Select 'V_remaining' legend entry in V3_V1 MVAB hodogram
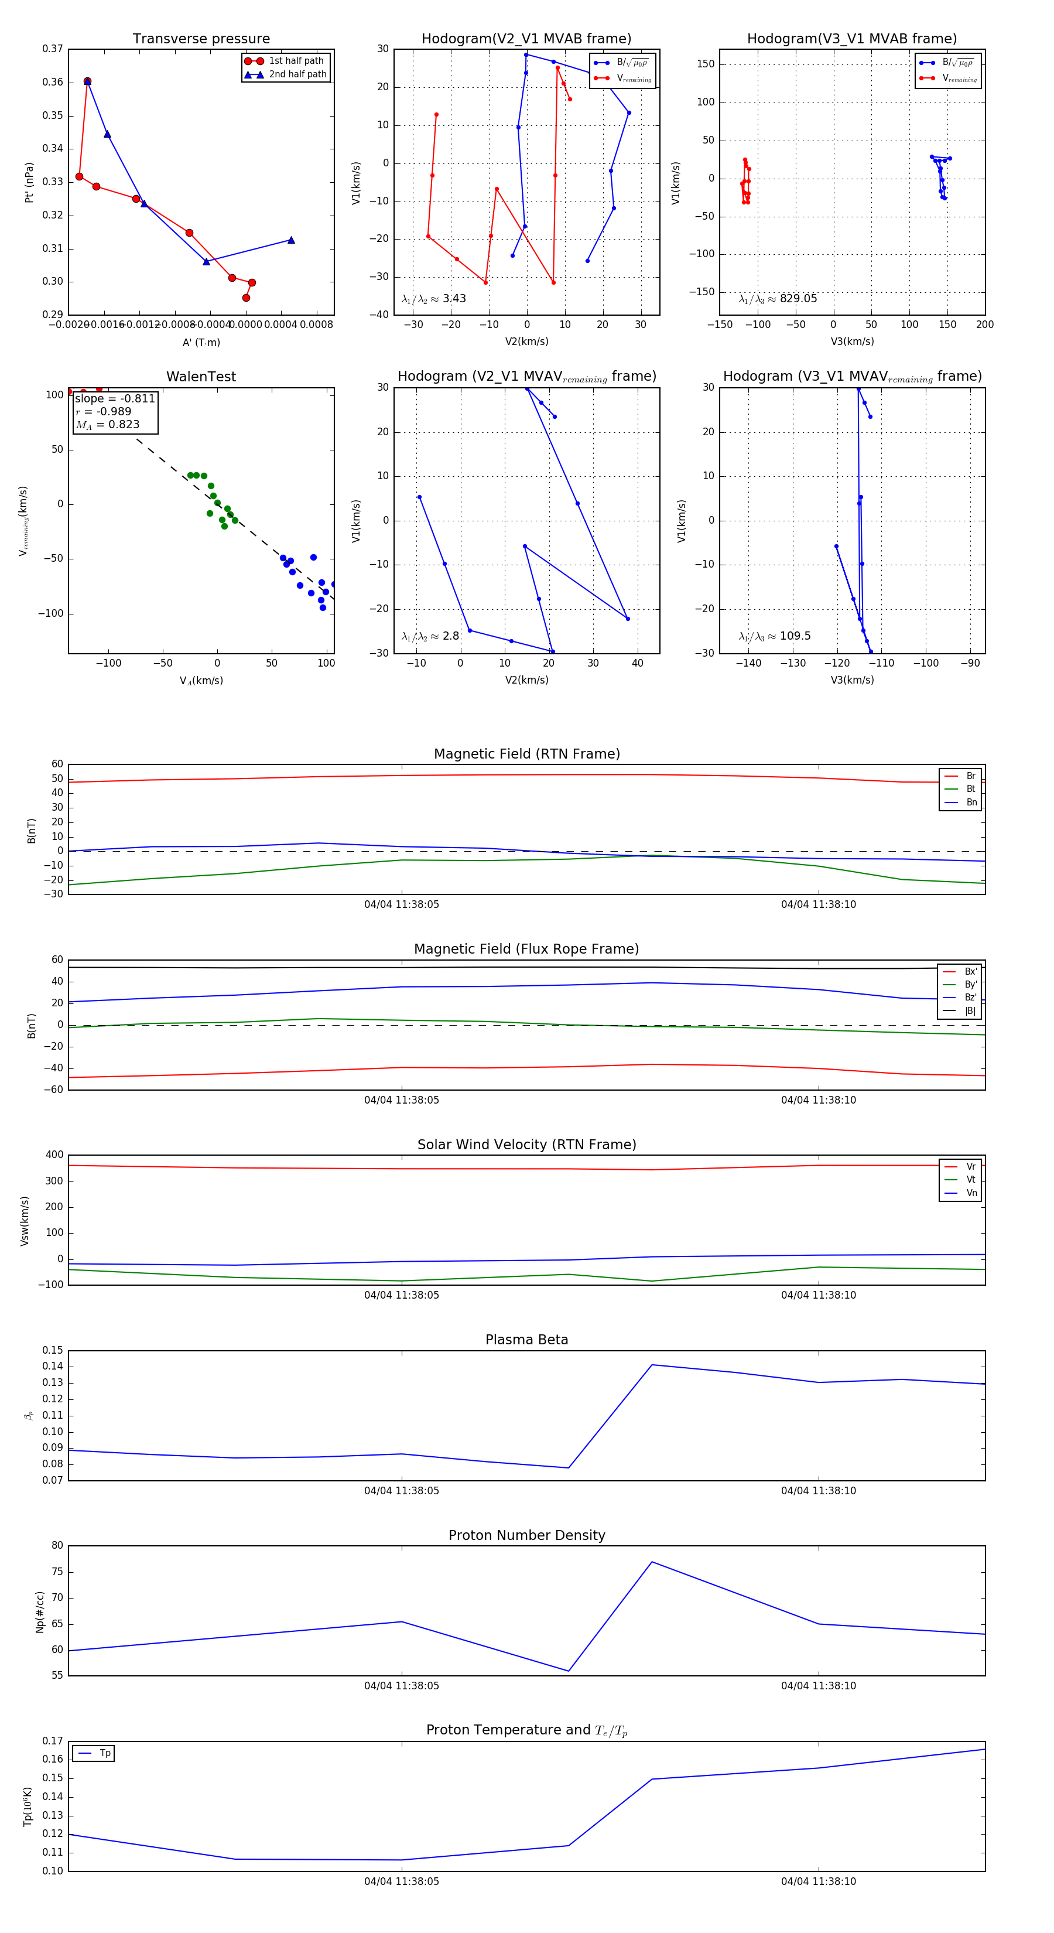The width and height of the screenshot is (1054, 1933). point(948,78)
